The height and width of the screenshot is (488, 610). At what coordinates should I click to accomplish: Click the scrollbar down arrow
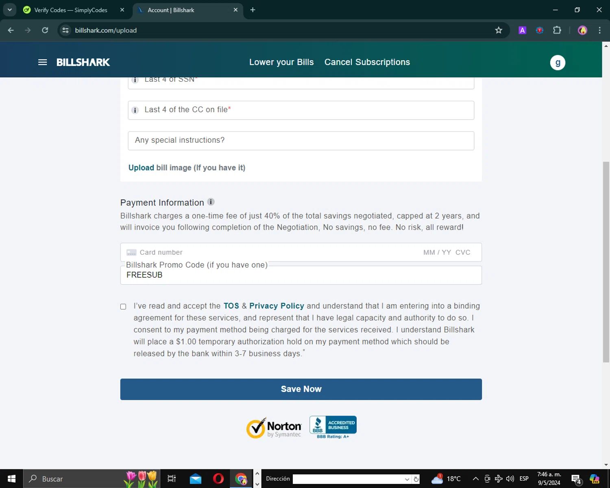[606, 465]
